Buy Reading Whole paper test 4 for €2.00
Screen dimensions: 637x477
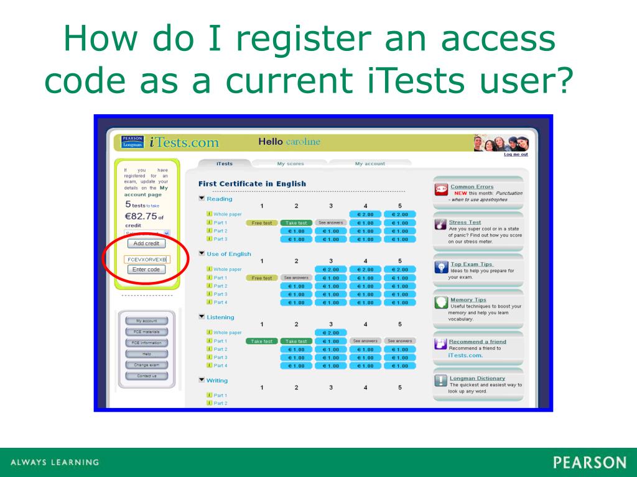(365, 214)
